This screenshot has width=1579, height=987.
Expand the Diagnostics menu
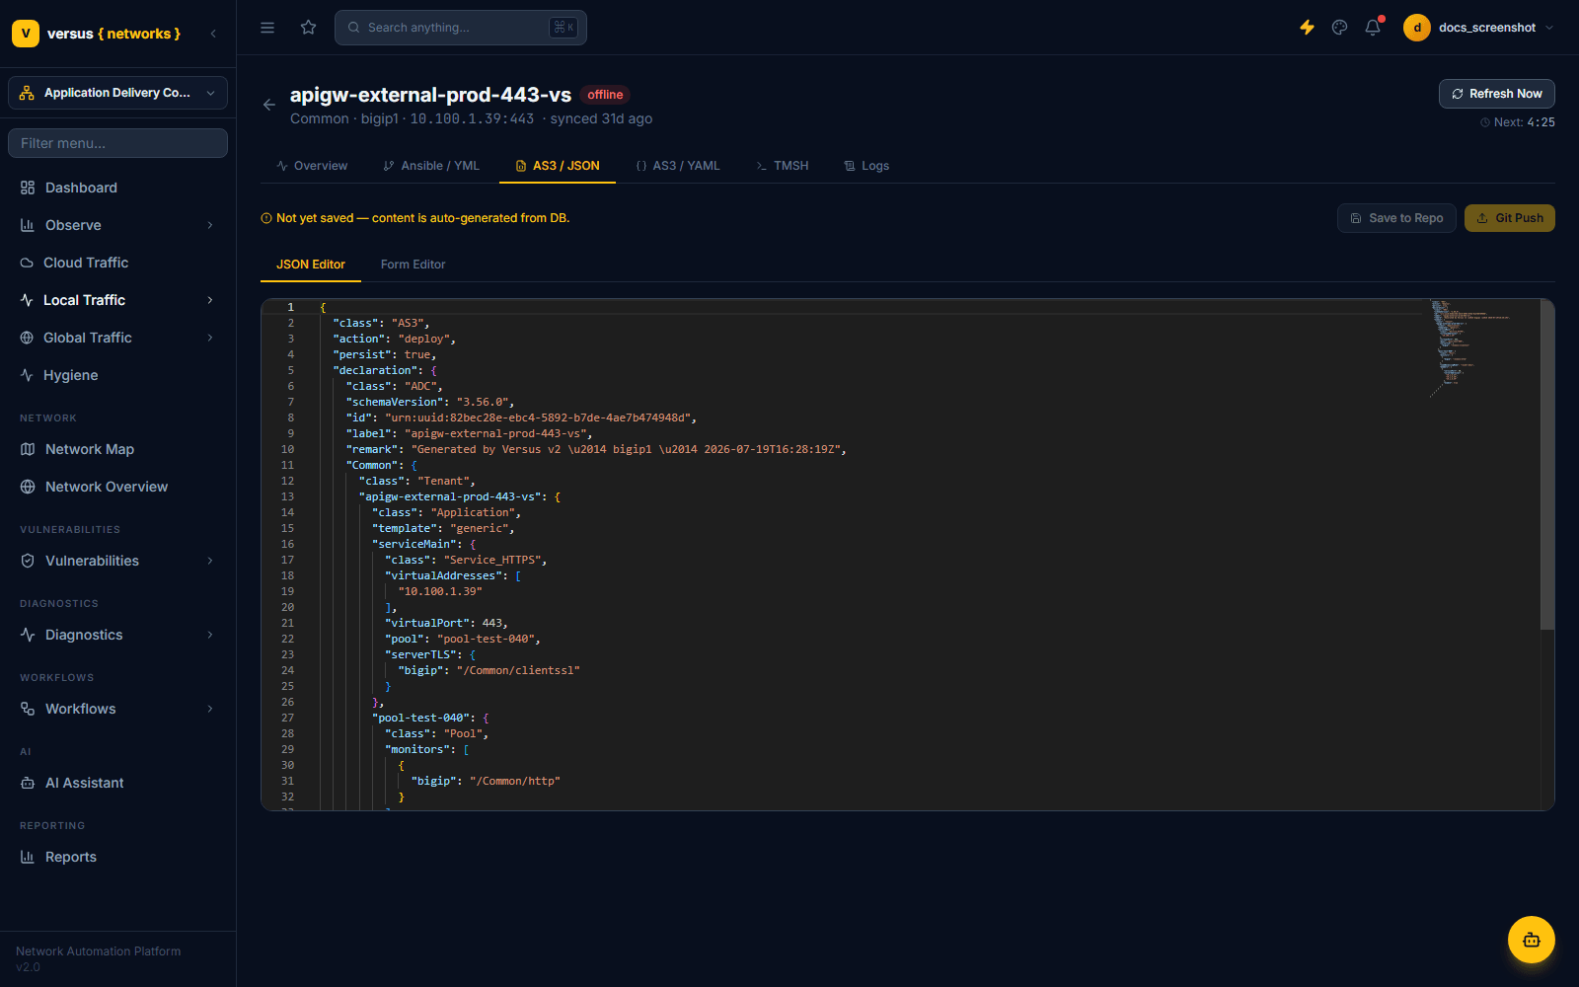pyautogui.click(x=118, y=635)
